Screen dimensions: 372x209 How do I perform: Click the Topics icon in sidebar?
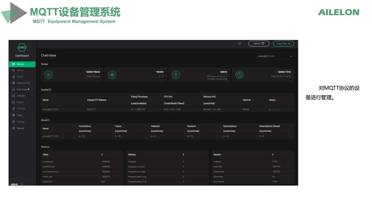[x=14, y=77]
